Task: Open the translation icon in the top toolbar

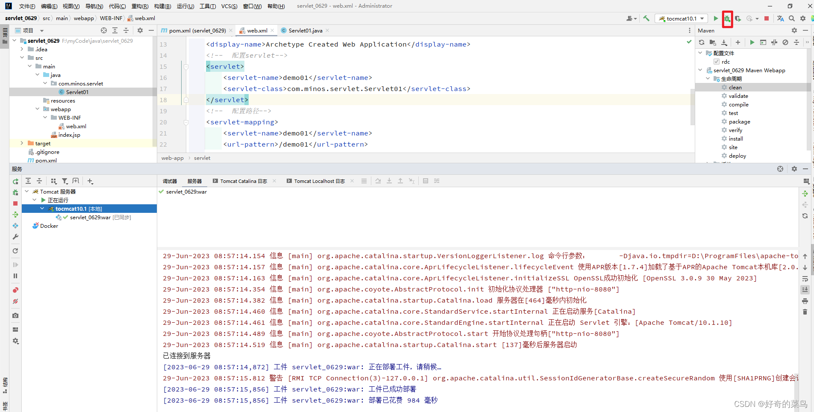Action: (x=781, y=18)
